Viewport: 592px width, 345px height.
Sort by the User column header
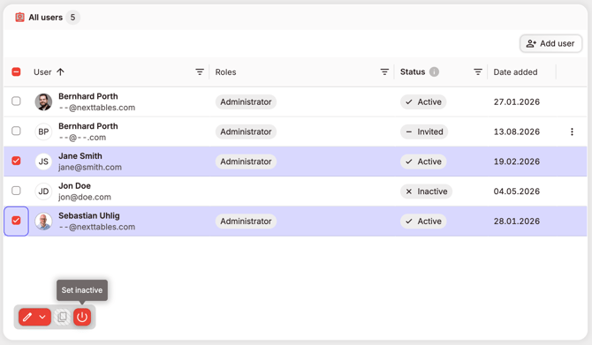[x=42, y=72]
